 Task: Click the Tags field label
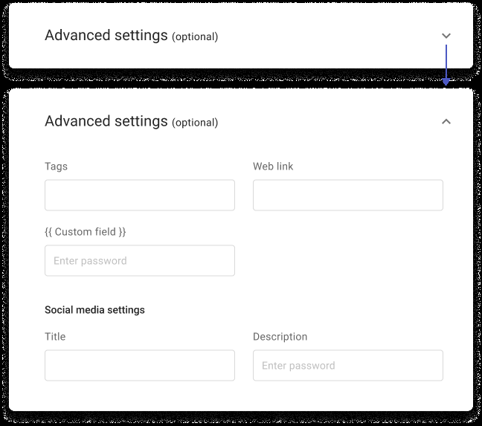click(x=56, y=167)
